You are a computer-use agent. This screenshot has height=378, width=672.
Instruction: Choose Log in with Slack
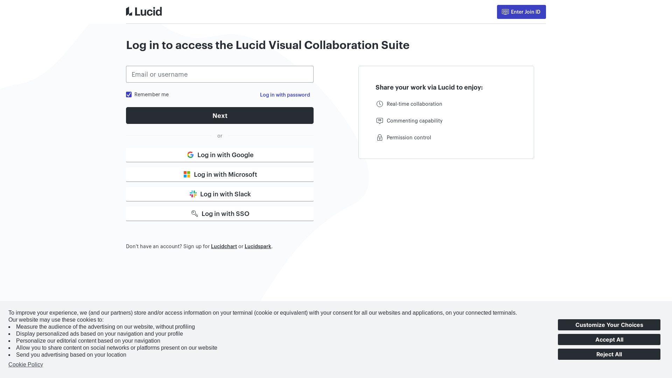220,194
